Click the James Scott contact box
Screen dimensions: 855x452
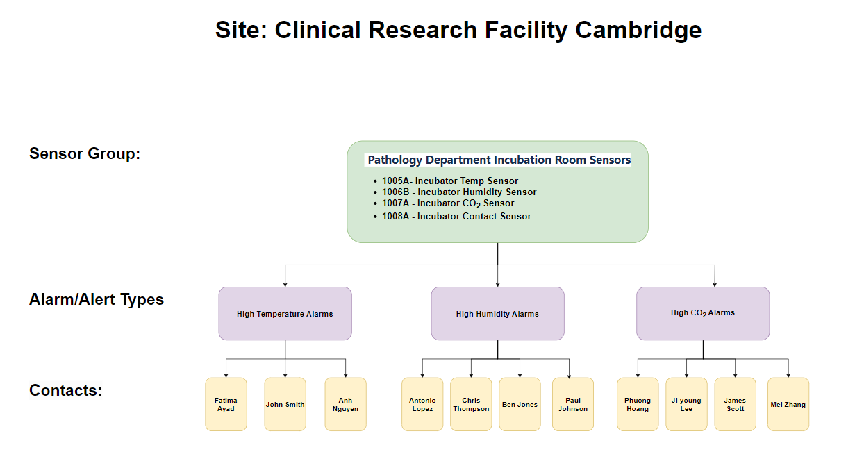point(735,404)
